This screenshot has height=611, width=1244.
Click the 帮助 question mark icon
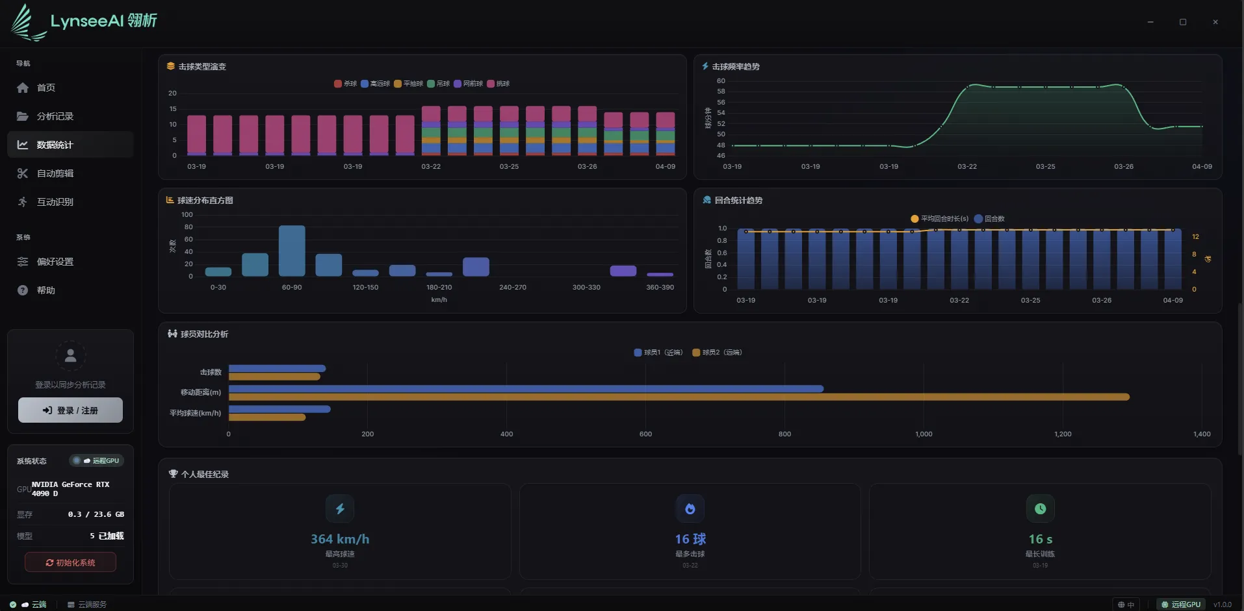click(x=23, y=290)
